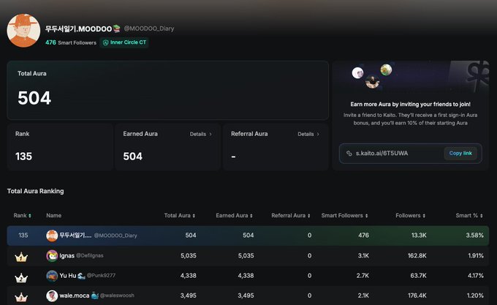Open MOODOO profile avatar in header
Image resolution: width=497 pixels, height=305 pixels.
pos(23,31)
